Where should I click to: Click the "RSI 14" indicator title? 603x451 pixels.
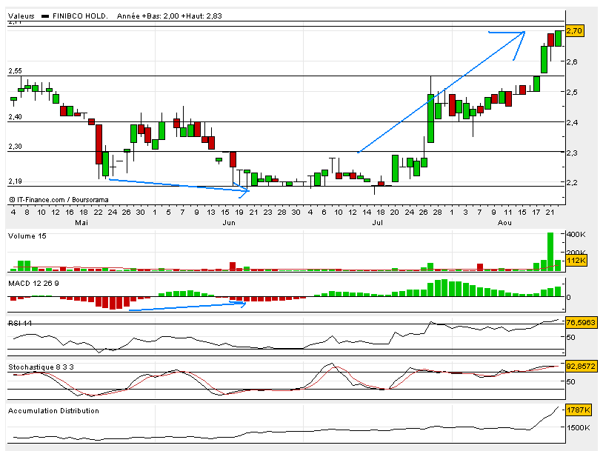click(x=20, y=324)
